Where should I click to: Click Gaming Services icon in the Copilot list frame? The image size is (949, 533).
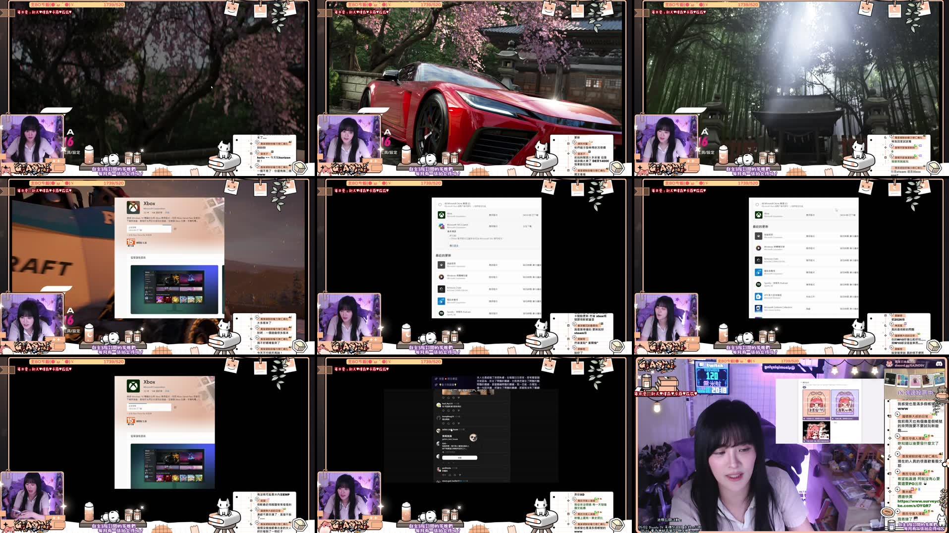tap(441, 265)
